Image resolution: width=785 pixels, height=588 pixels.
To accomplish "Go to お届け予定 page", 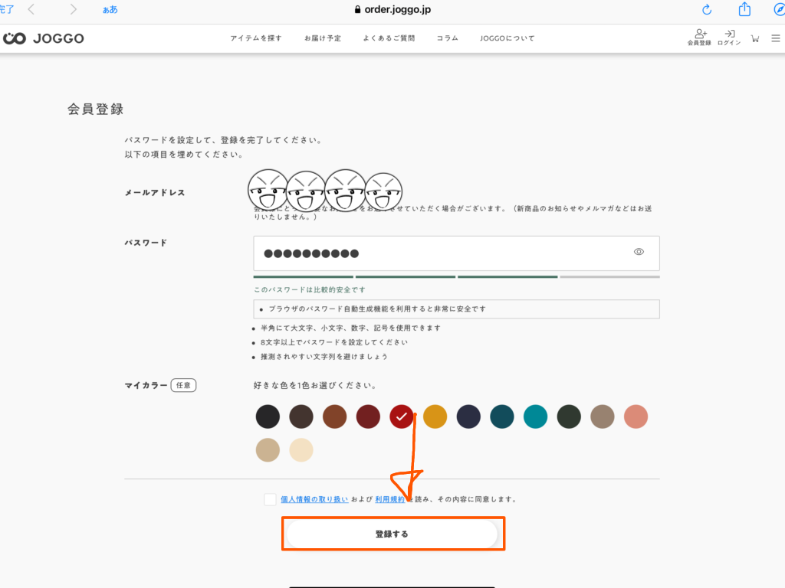I will coord(323,38).
